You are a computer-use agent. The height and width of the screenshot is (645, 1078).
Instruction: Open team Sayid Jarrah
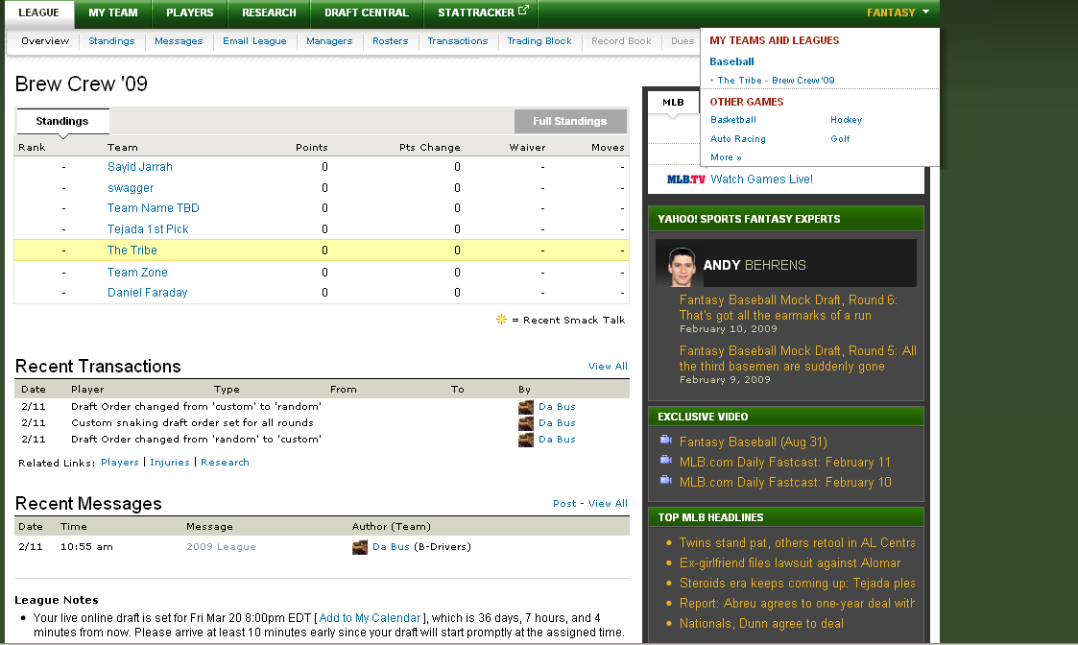[x=139, y=166]
